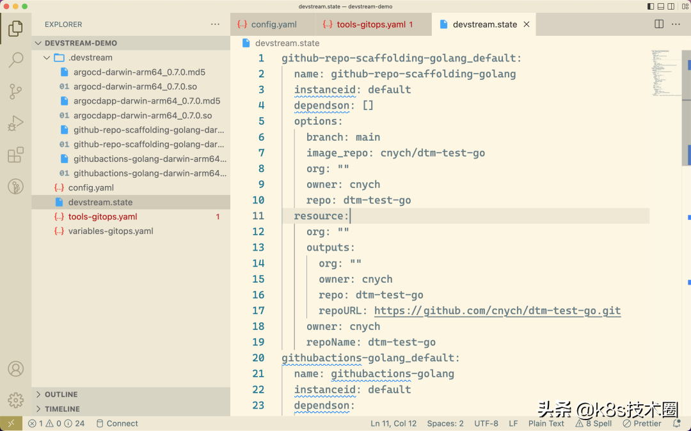Open variables-gitops.yaml in the explorer
Image resolution: width=691 pixels, height=431 pixels.
coord(131,231)
